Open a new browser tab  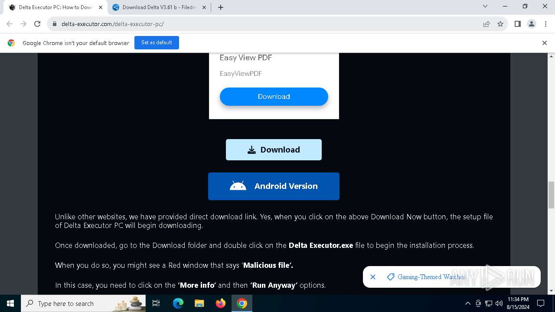tap(221, 7)
